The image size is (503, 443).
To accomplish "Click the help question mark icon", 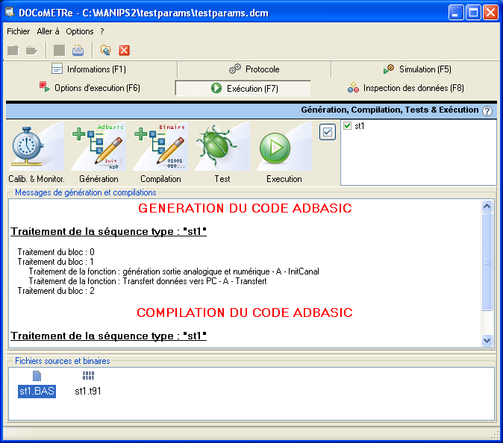I will [x=487, y=111].
